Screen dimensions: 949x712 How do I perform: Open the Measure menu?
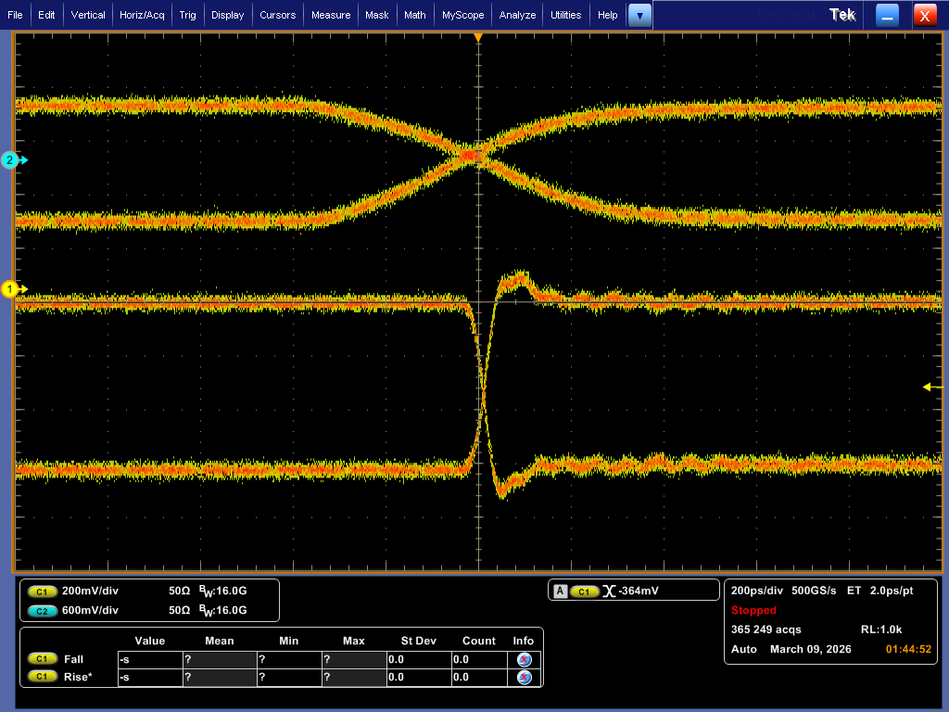331,15
